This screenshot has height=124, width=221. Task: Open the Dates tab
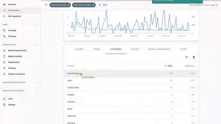point(183,49)
